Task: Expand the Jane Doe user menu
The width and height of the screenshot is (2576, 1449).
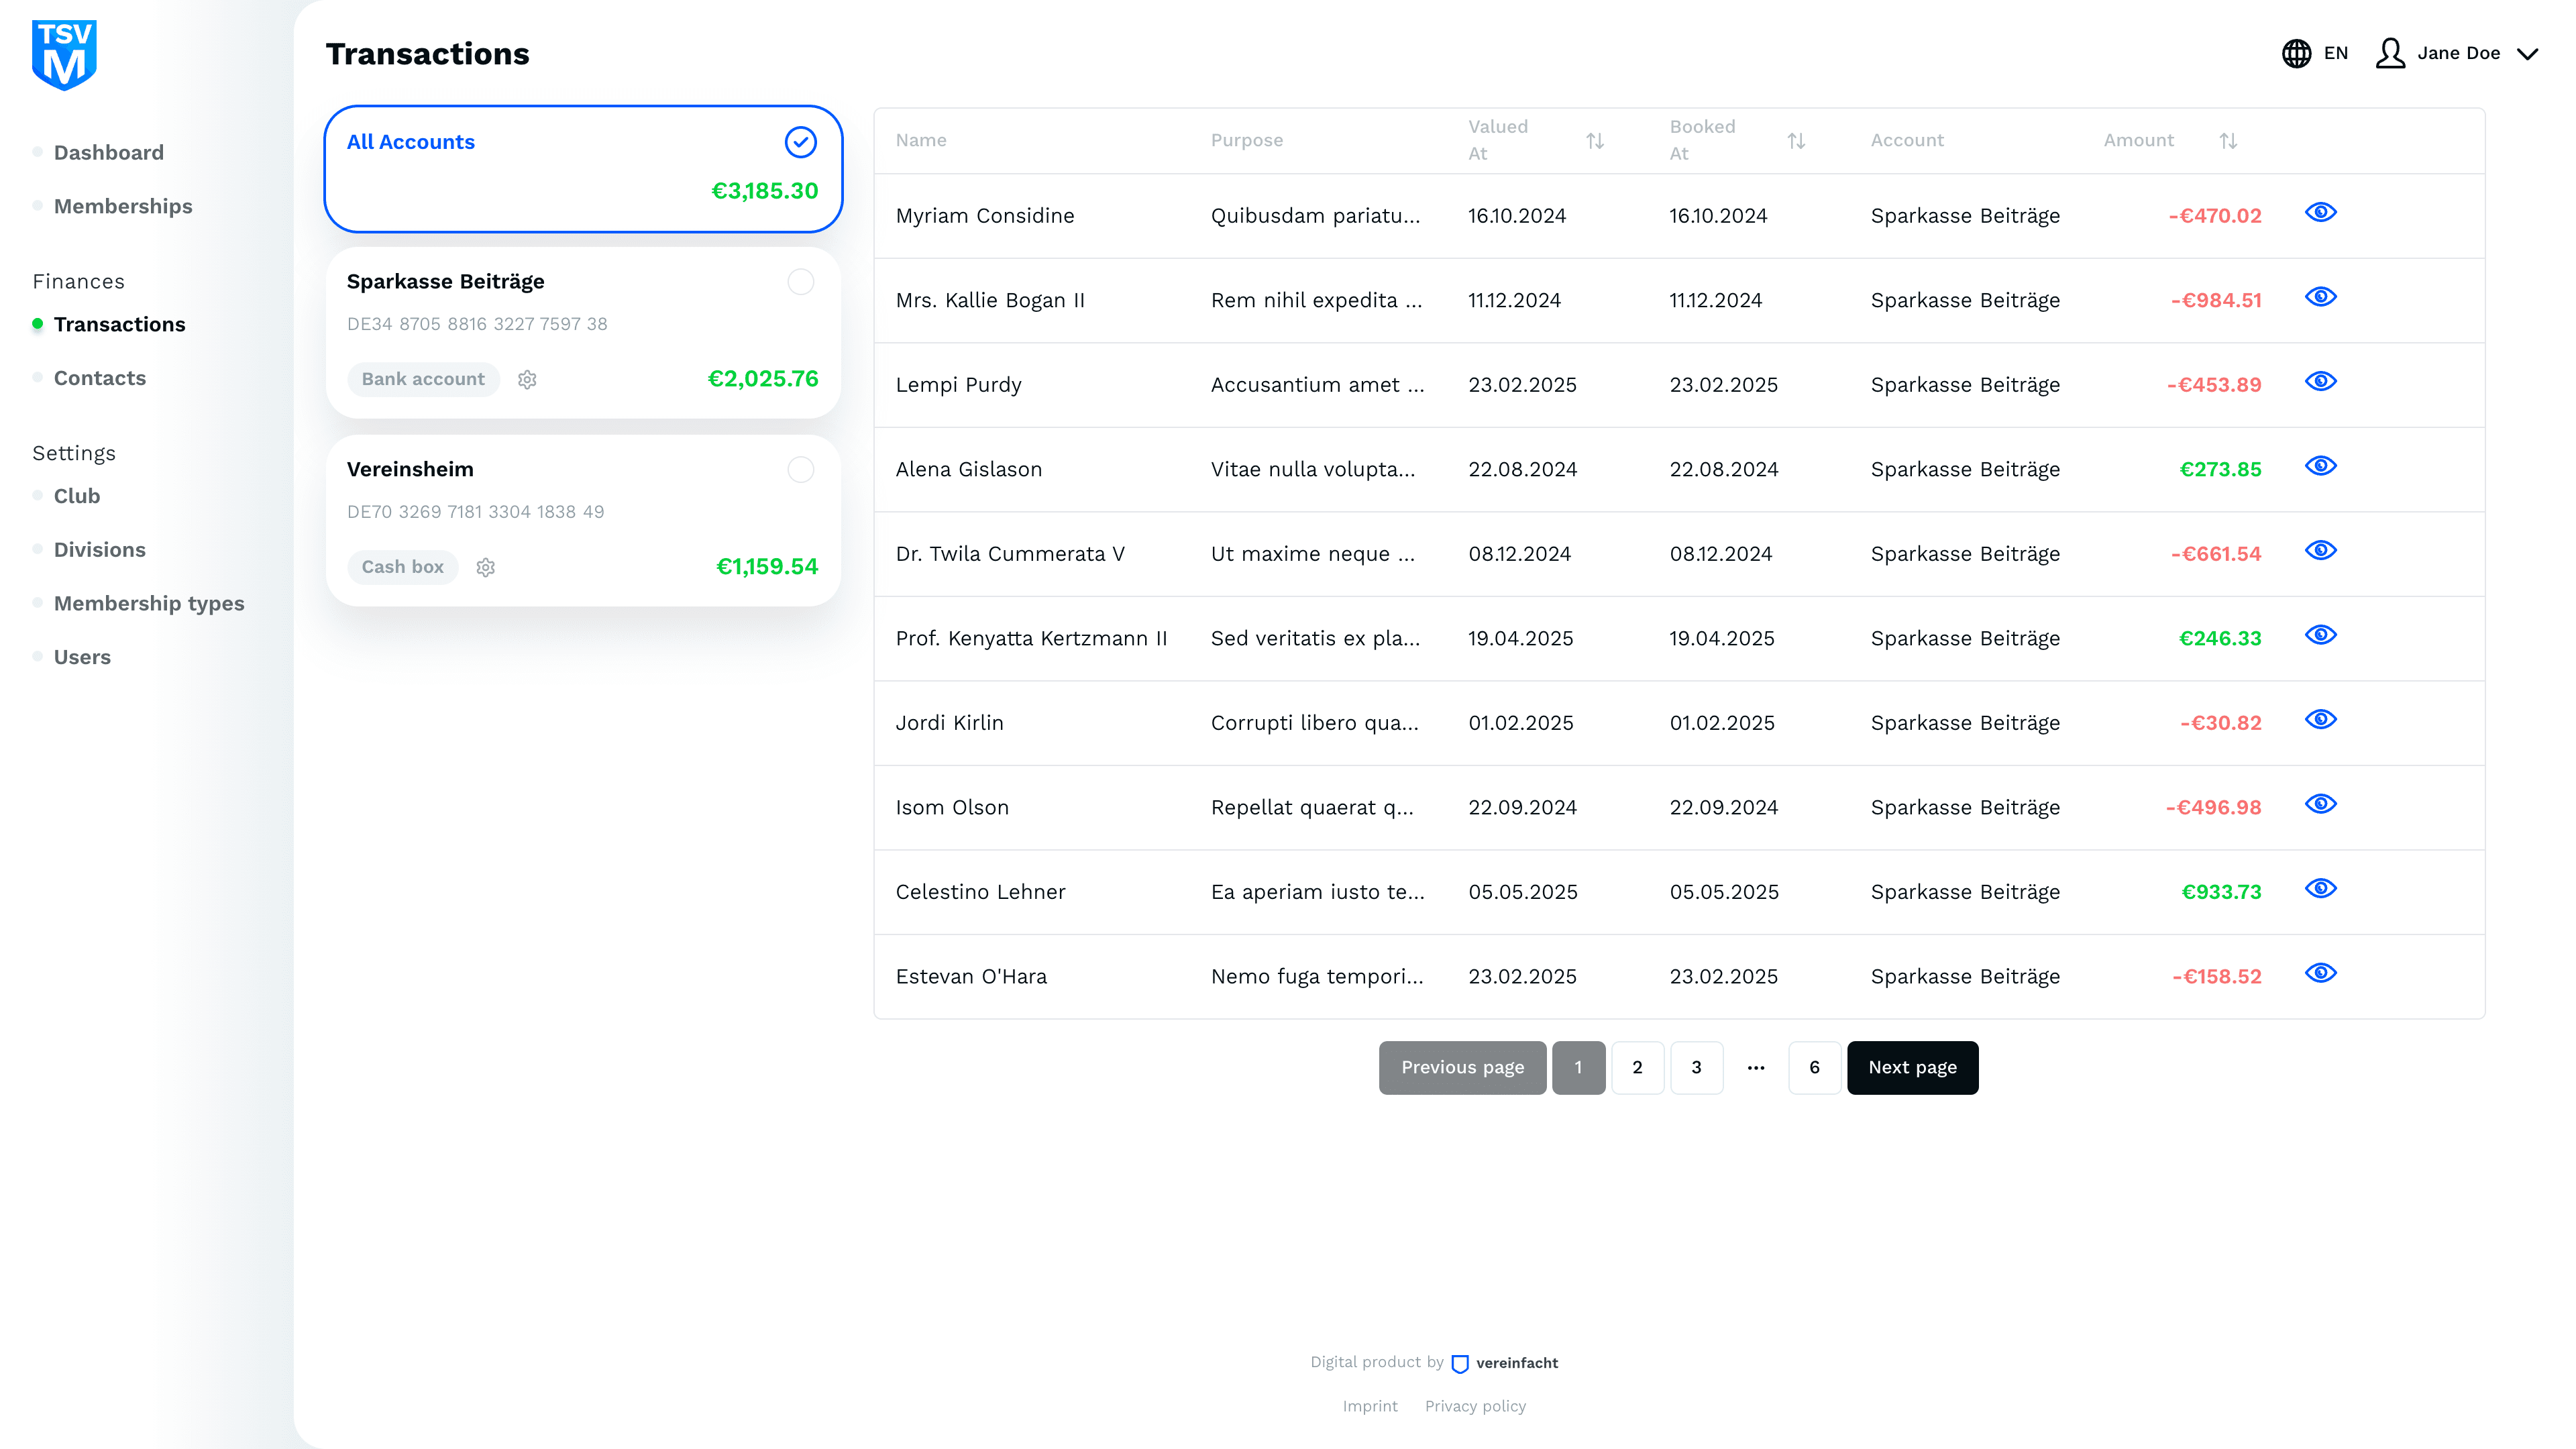Action: pyautogui.click(x=2527, y=54)
